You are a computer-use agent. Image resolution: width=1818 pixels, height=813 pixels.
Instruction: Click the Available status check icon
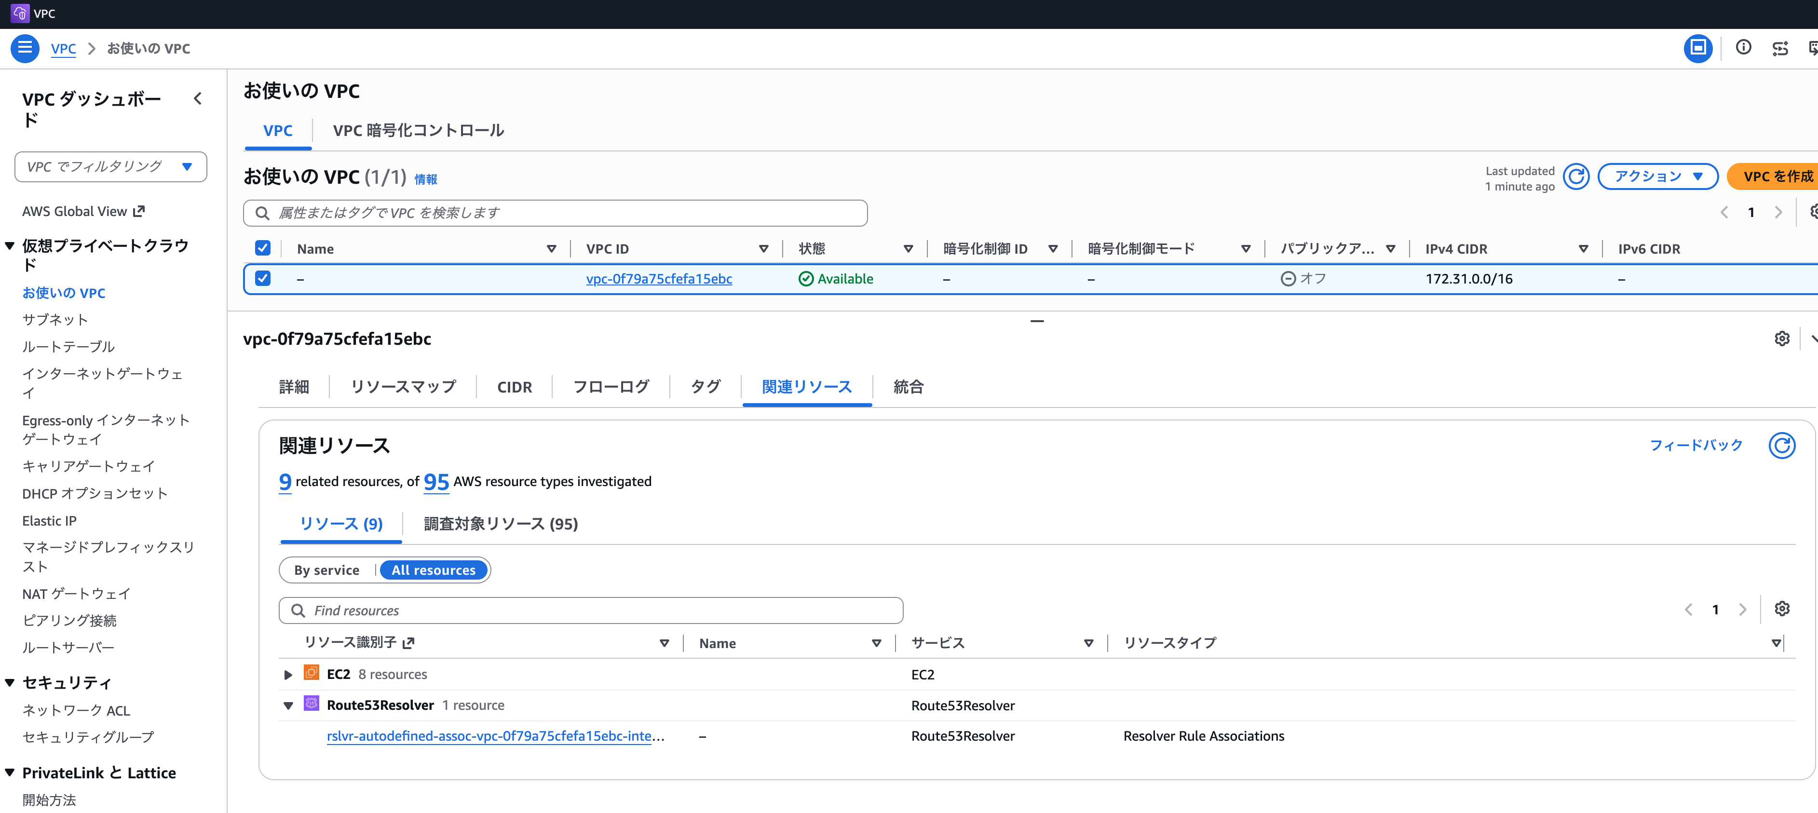click(805, 279)
